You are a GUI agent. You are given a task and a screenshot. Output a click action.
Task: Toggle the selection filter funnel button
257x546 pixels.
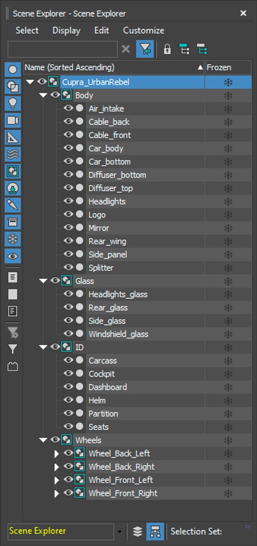point(145,49)
